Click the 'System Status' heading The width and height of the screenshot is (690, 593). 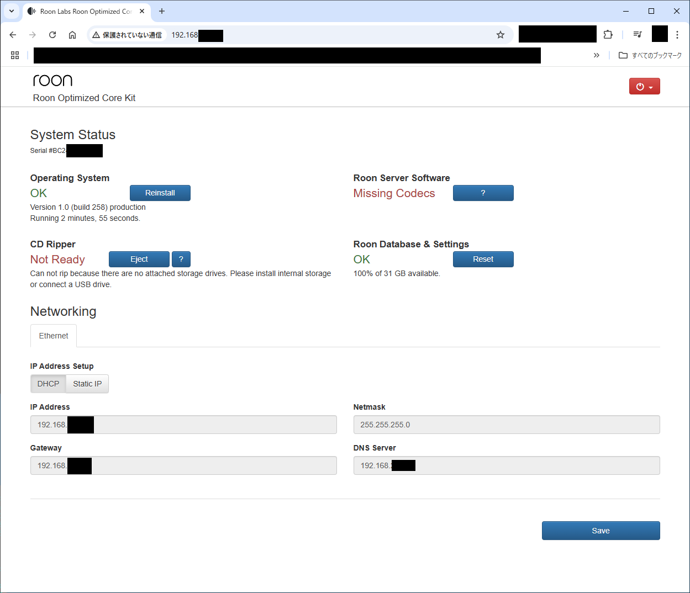click(x=73, y=135)
